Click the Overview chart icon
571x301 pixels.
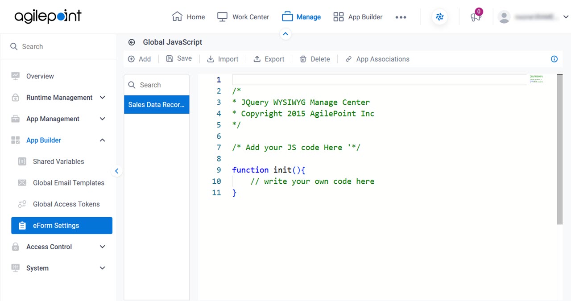coord(16,76)
